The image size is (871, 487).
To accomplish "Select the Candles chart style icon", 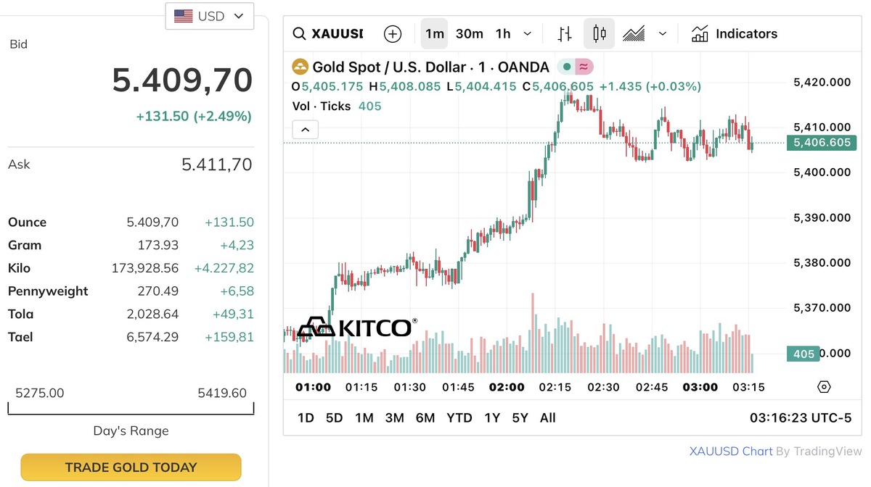I will (599, 34).
